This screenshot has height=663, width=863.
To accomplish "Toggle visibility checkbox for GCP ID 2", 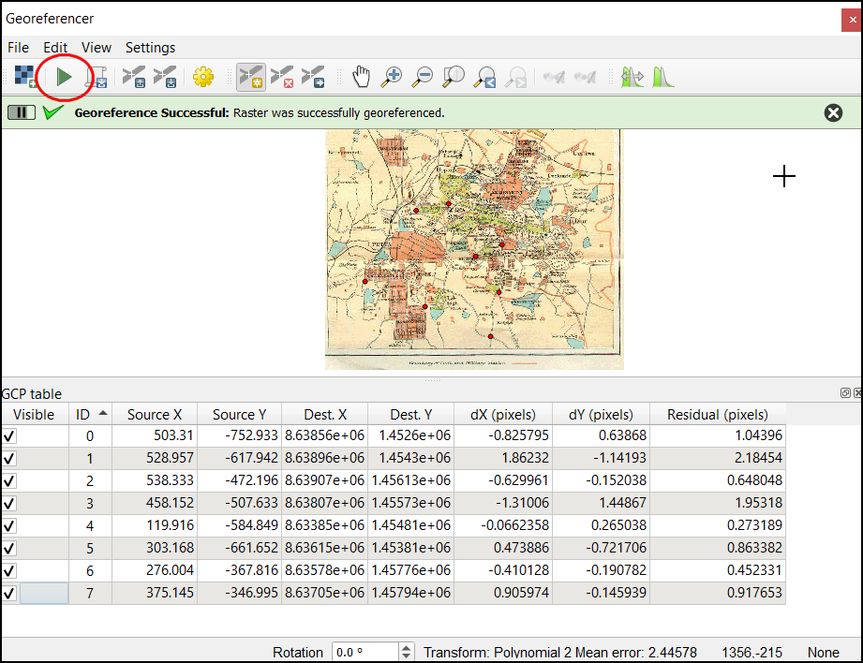I will tap(9, 481).
